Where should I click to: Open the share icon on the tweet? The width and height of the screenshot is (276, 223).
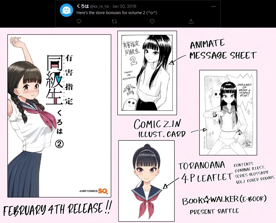pyautogui.click(x=191, y=21)
